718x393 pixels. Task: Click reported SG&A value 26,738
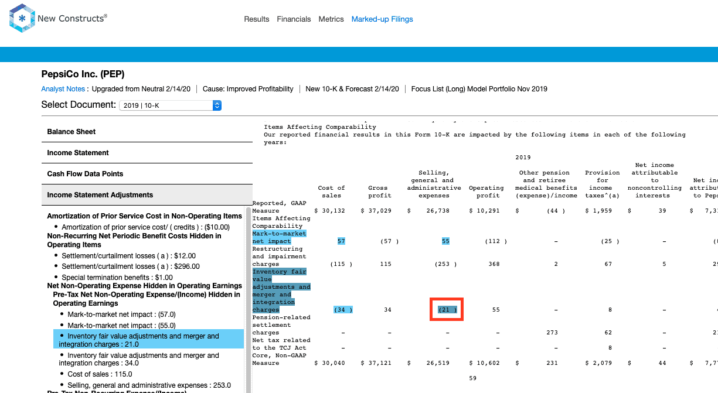438,211
